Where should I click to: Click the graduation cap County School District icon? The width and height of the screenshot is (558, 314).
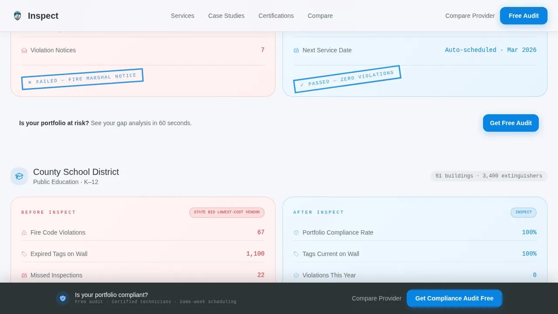[x=19, y=176]
